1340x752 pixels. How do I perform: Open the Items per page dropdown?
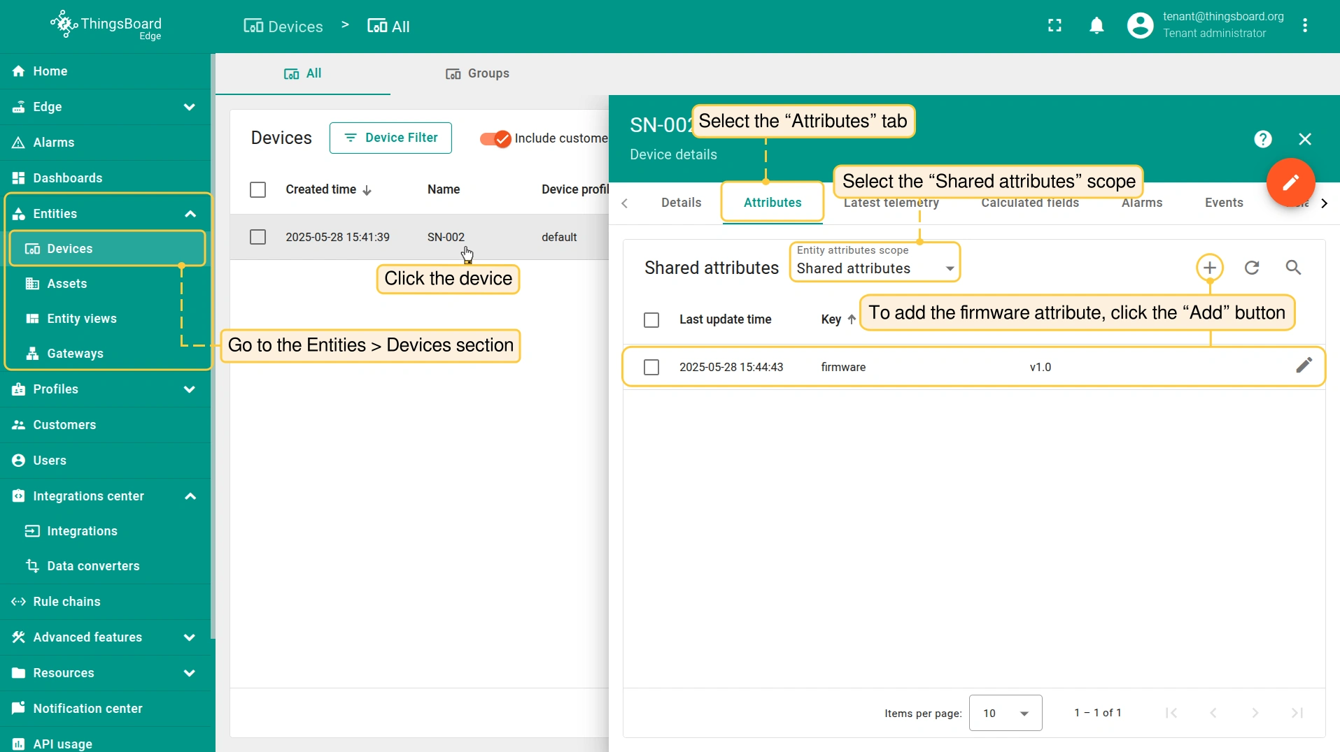pos(1005,713)
